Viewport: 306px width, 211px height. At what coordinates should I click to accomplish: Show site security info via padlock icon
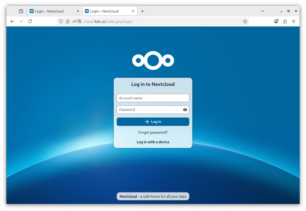(68, 22)
